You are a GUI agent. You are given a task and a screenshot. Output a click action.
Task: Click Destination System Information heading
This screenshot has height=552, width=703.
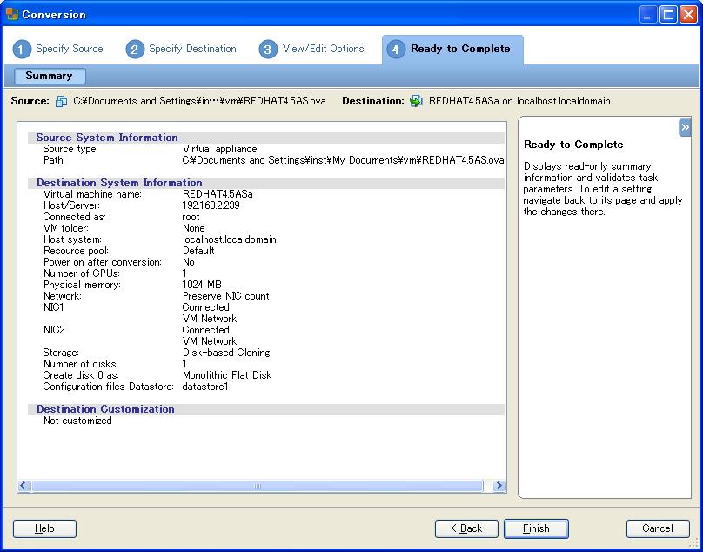(x=119, y=183)
